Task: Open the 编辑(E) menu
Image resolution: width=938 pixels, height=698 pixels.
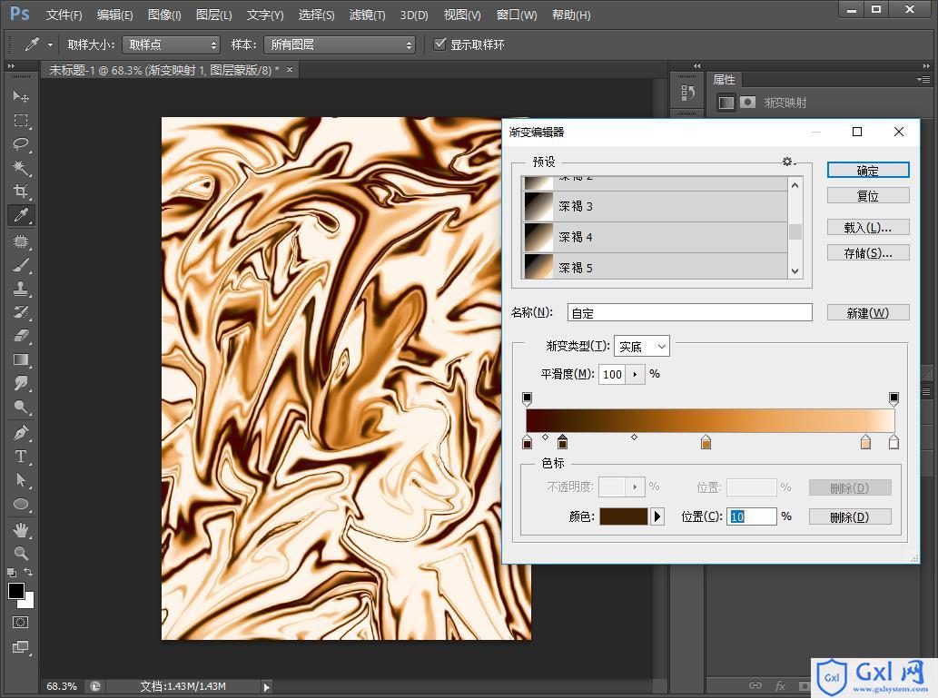Action: [x=114, y=15]
